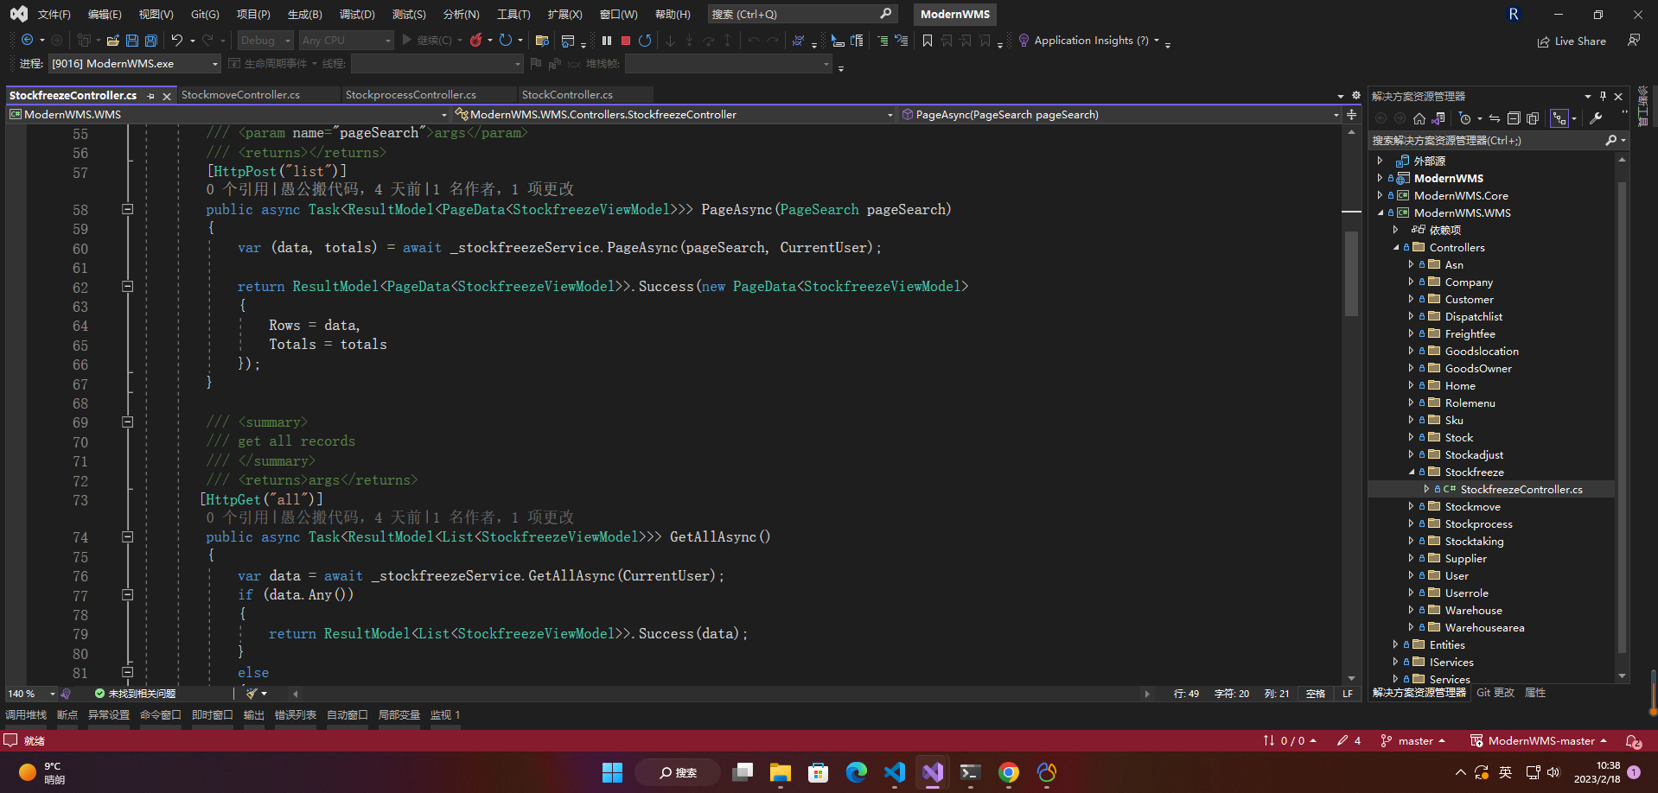Viewport: 1658px width, 793px height.
Task: Click the Open File folder icon
Action: tap(112, 40)
